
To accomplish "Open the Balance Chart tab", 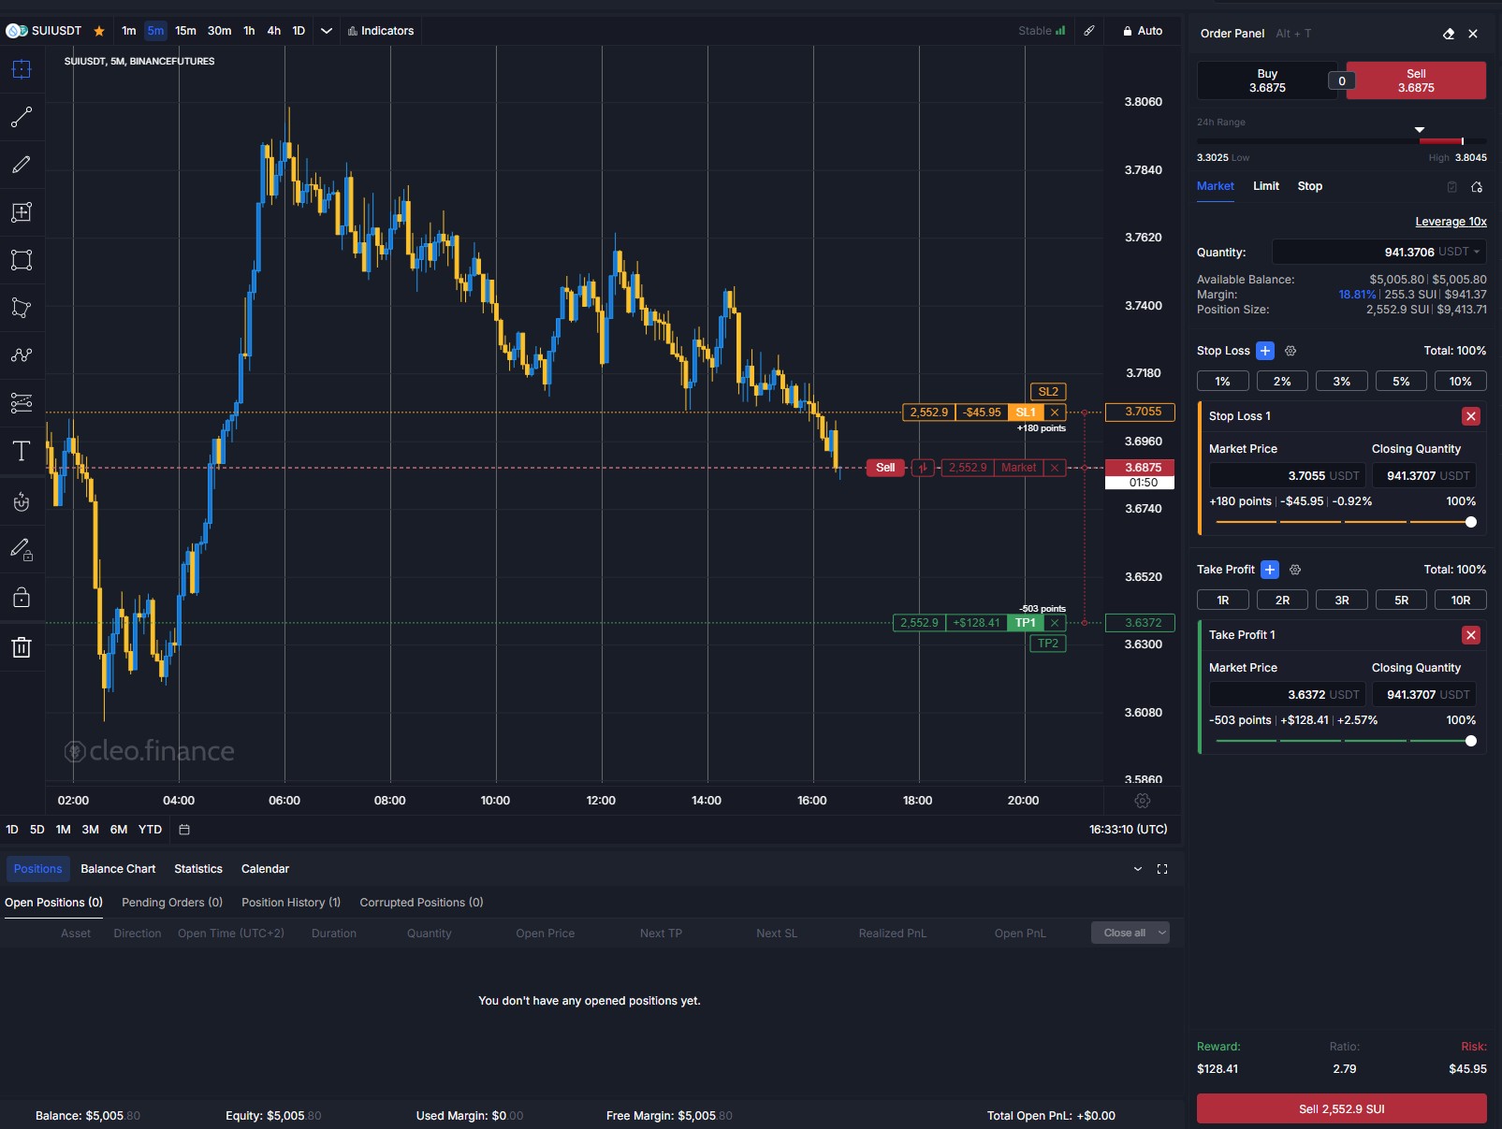I will 118,869.
